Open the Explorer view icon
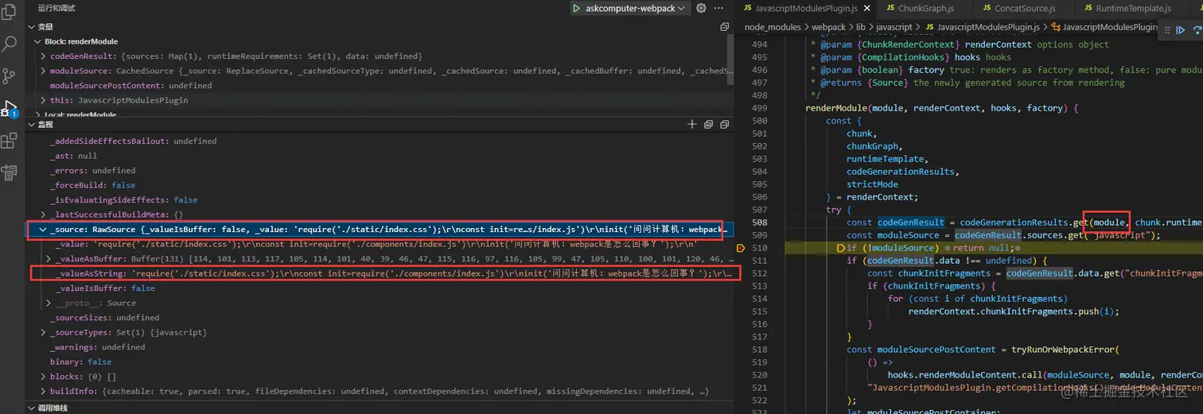The height and width of the screenshot is (414, 1203). pos(10,11)
